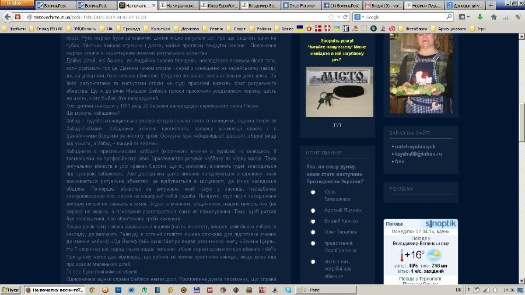The image size is (525, 295).
Task: Click the Windows Start (Пуск) button
Action: coord(12,290)
